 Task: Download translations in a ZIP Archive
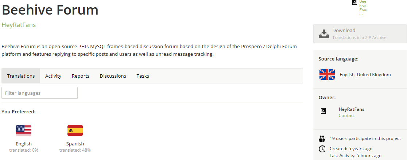[x=360, y=34]
